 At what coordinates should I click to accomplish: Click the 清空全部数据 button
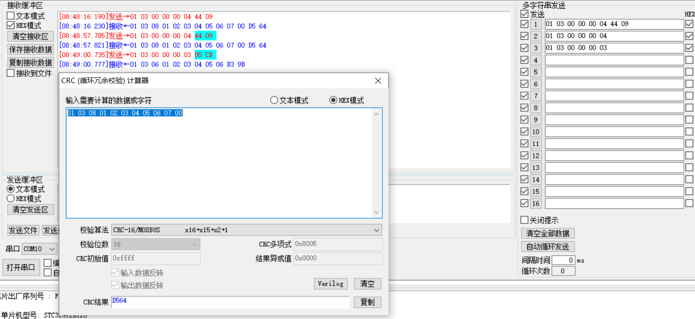548,234
